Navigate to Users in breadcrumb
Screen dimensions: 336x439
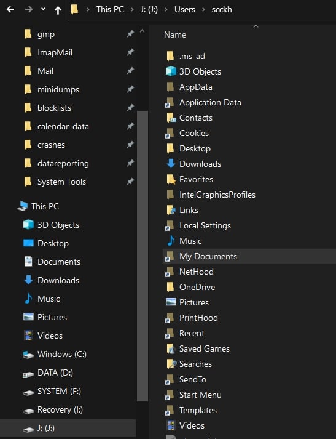click(x=185, y=9)
